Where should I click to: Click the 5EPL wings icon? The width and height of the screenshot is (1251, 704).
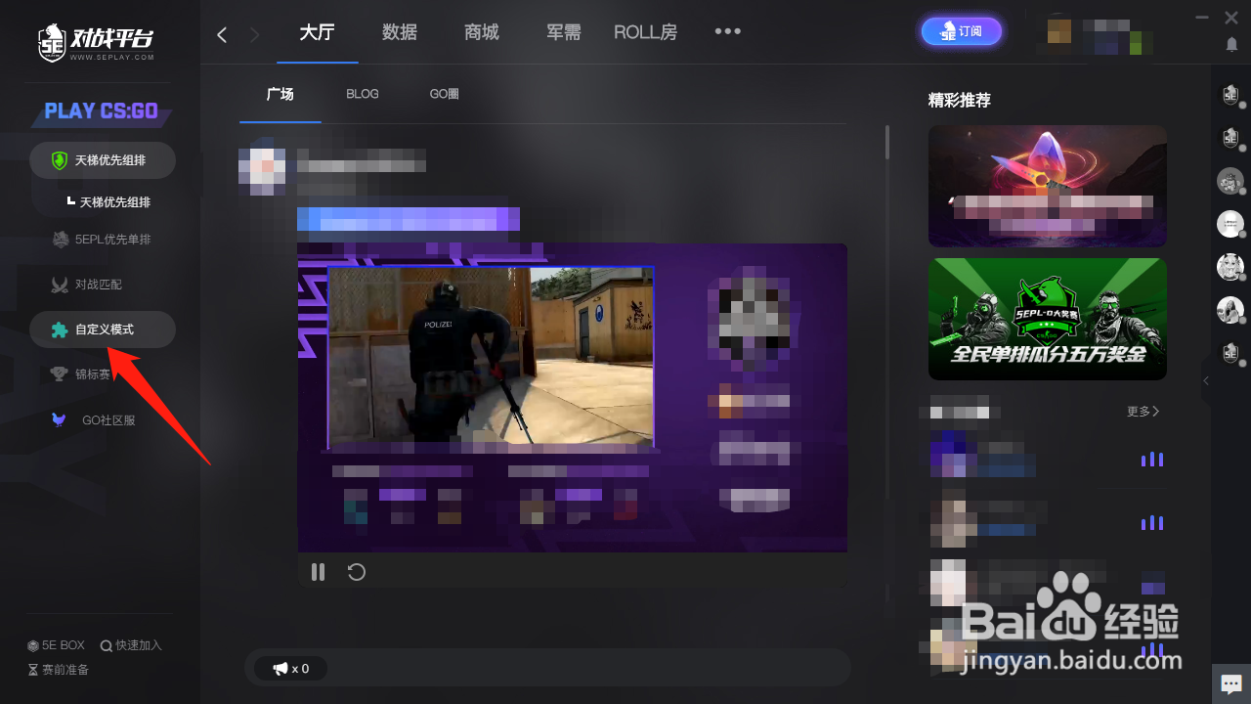pyautogui.click(x=59, y=240)
